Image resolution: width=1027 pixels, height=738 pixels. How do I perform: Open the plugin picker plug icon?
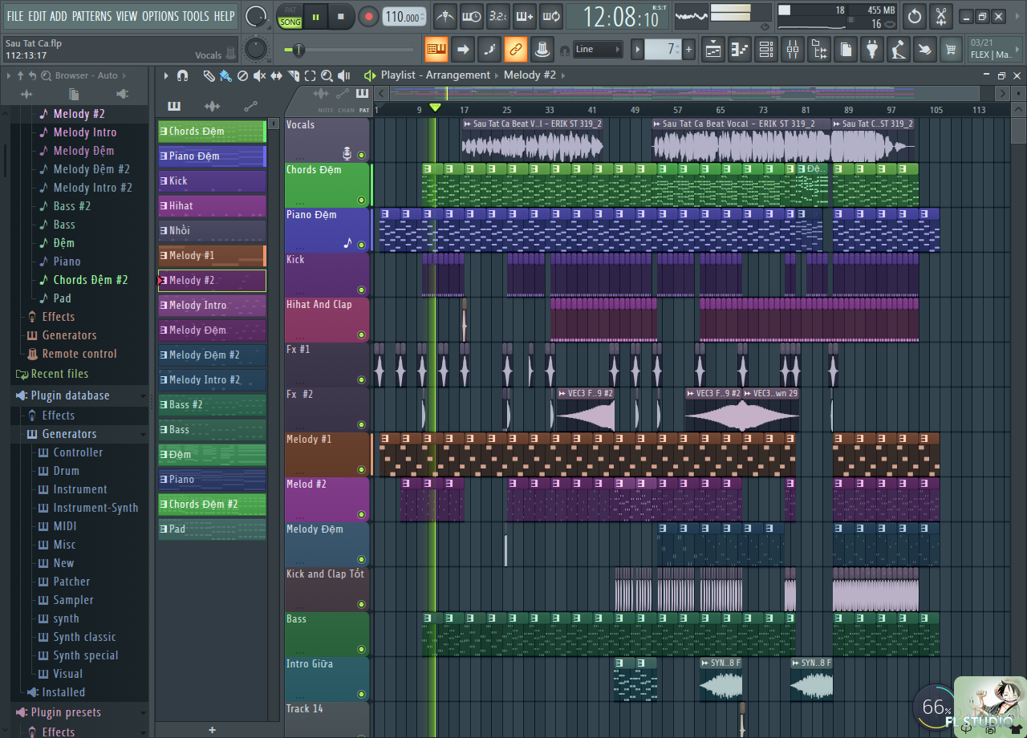click(872, 50)
